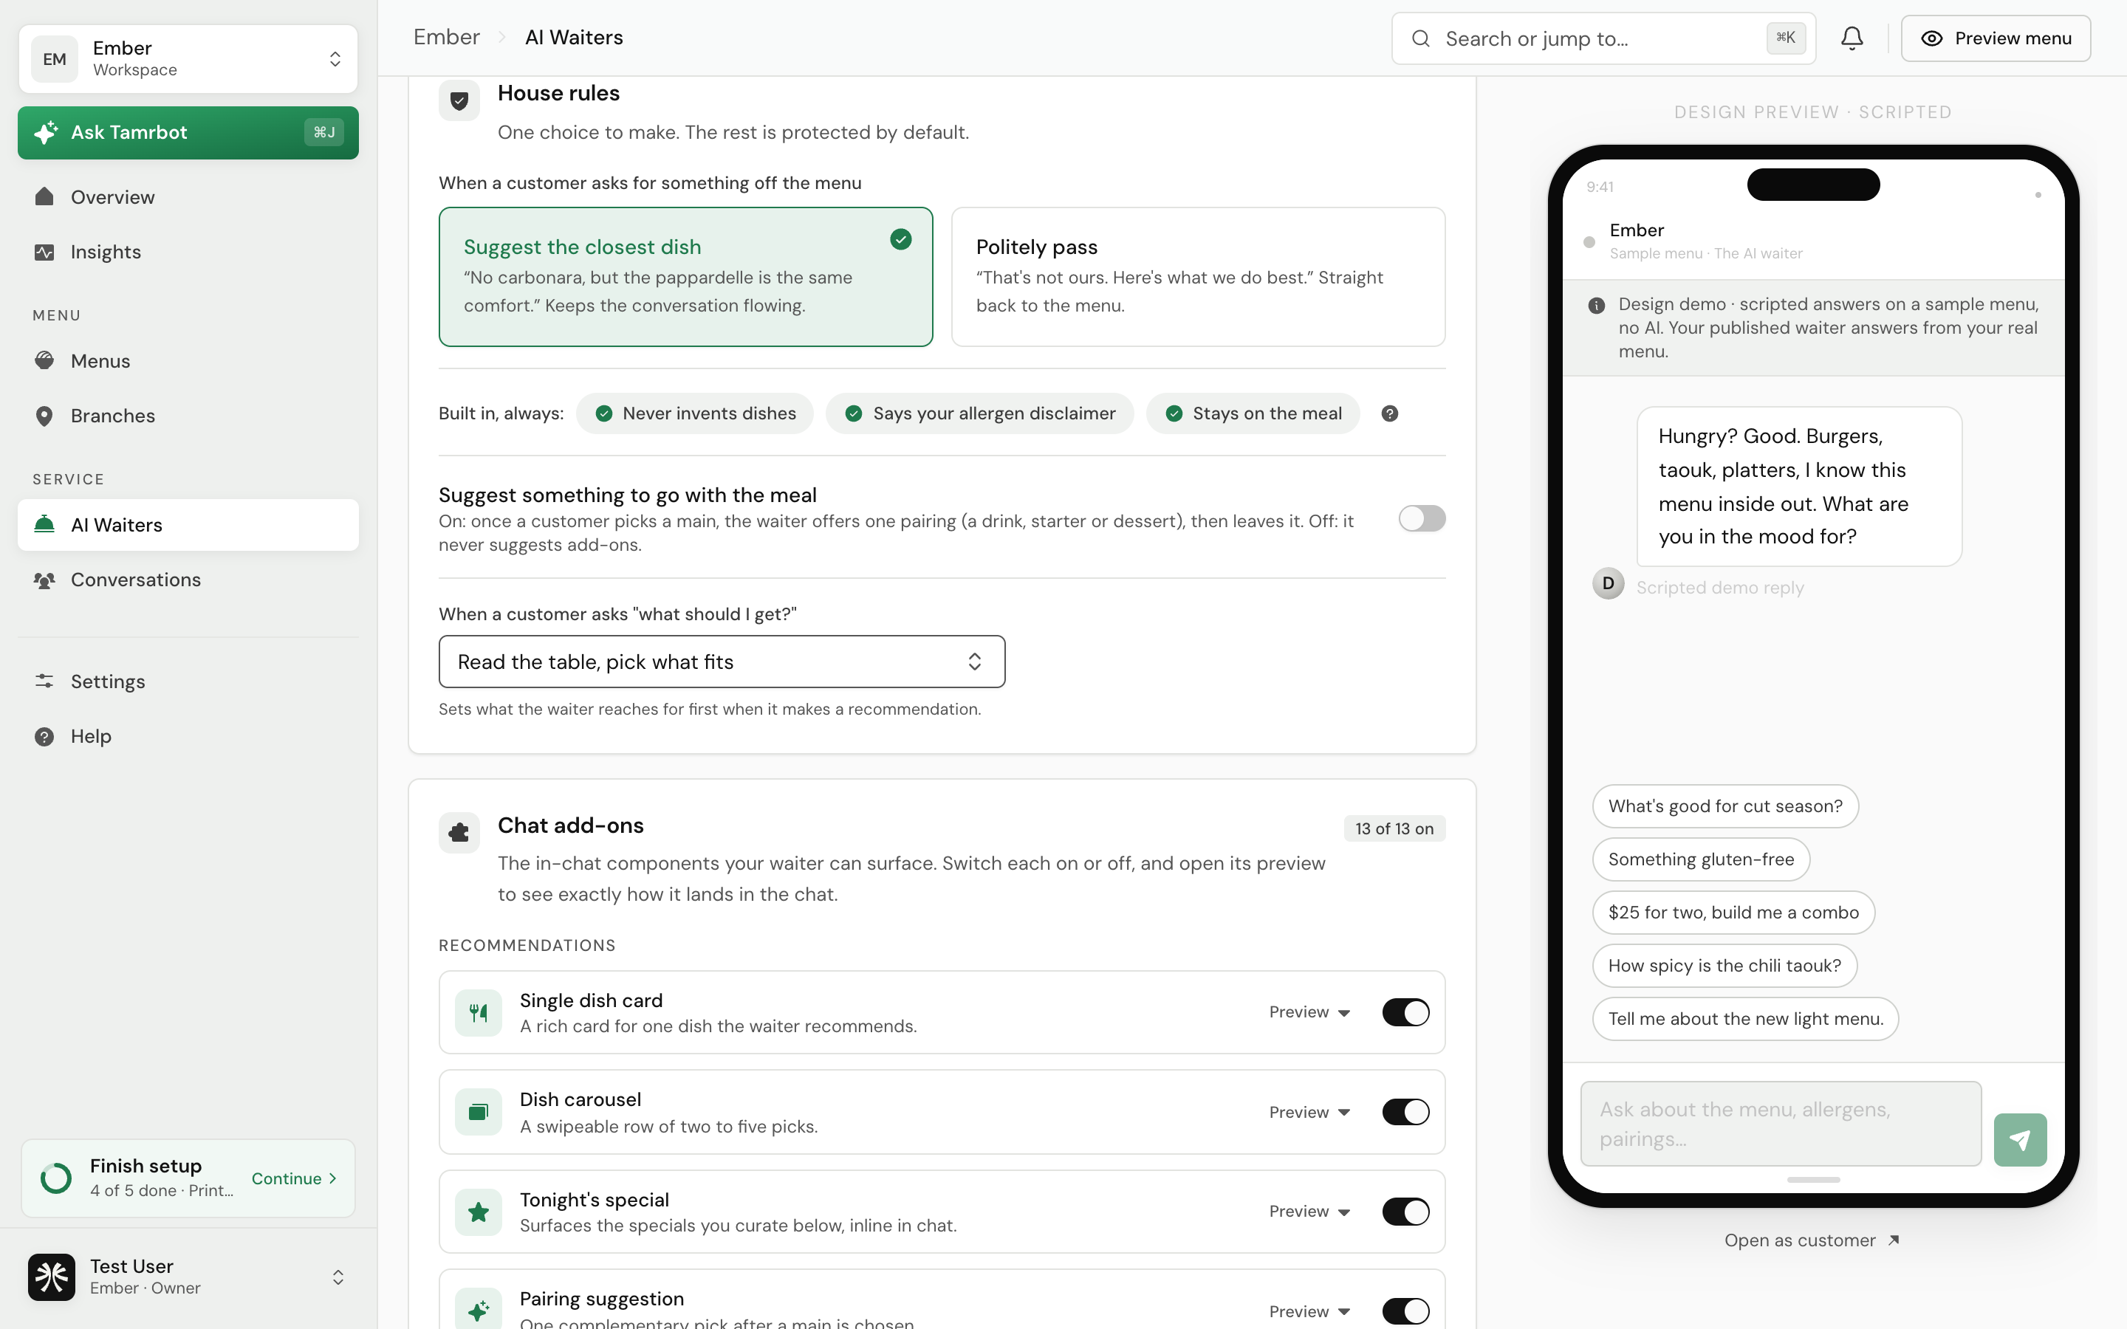Viewport: 2127px width, 1329px height.
Task: Expand Tonight's special Preview
Action: click(x=1309, y=1212)
